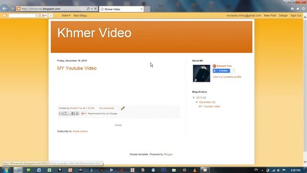Open the 2015 archive link
307x173 pixels.
pos(199,98)
